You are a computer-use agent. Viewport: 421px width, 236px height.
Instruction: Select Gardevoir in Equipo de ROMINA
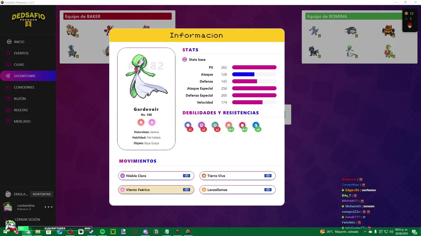352,51
